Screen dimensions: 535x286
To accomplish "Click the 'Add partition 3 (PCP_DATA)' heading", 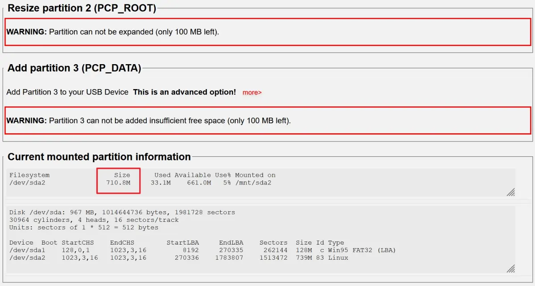I will point(74,68).
